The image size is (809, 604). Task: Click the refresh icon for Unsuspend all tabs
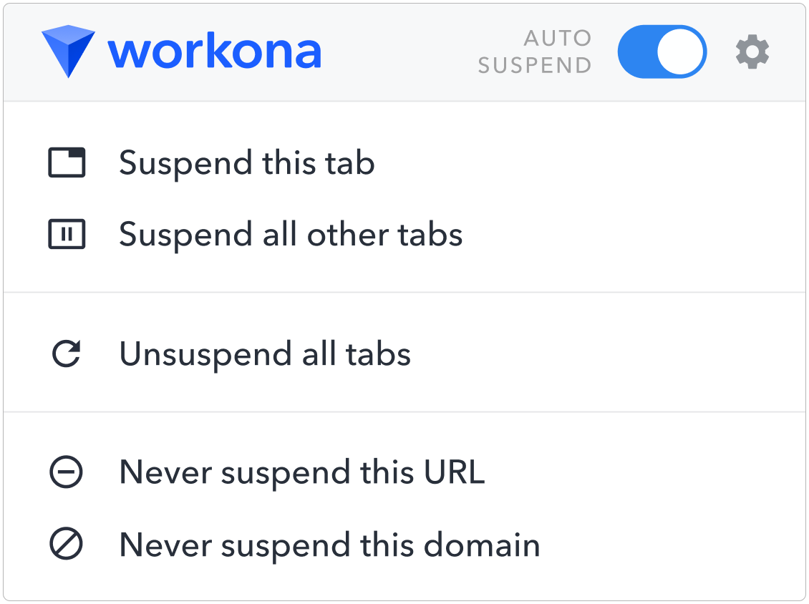point(66,354)
